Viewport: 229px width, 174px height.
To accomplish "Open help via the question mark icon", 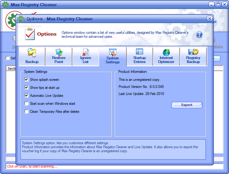I will (x=199, y=34).
